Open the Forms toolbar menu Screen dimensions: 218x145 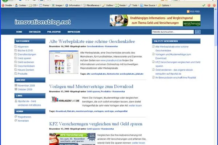(45, 5)
